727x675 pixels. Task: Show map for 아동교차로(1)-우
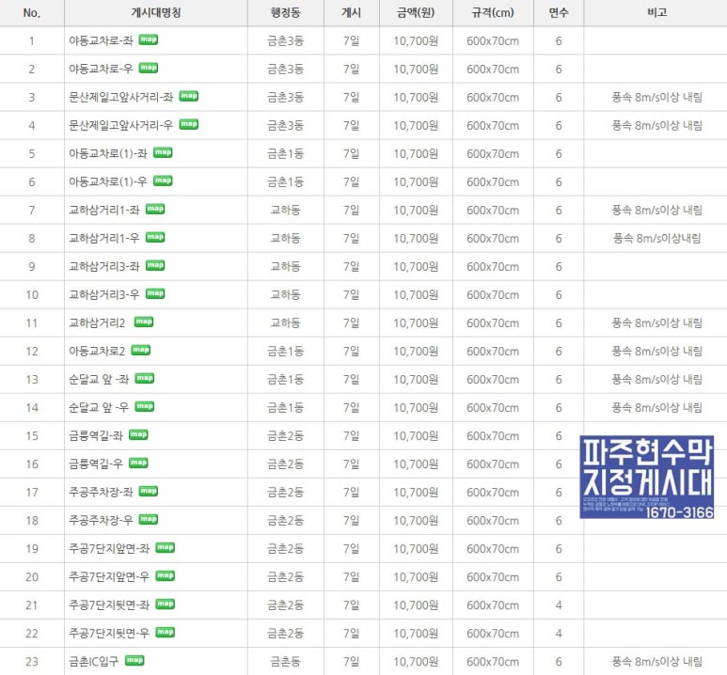click(x=163, y=181)
